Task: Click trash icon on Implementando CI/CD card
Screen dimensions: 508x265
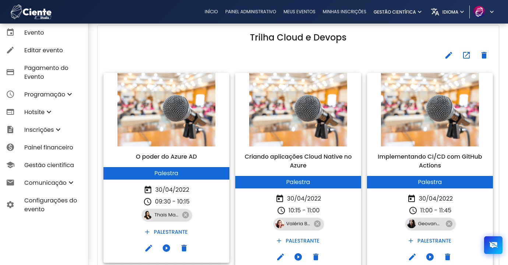Action: (x=448, y=257)
